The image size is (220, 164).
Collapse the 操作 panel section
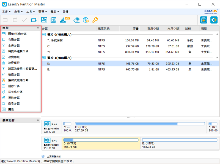pyautogui.click(x=38, y=28)
